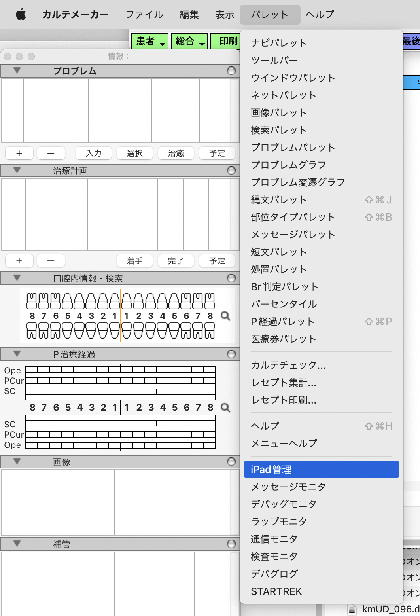The width and height of the screenshot is (420, 616).
Task: Open the 患者 dropdown in toolbar
Action: (150, 41)
